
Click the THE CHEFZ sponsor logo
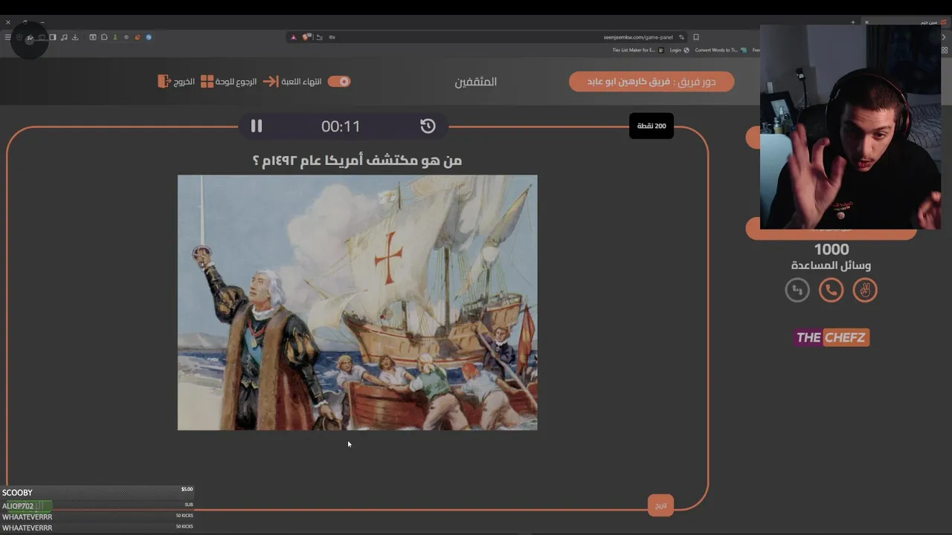[x=831, y=337]
